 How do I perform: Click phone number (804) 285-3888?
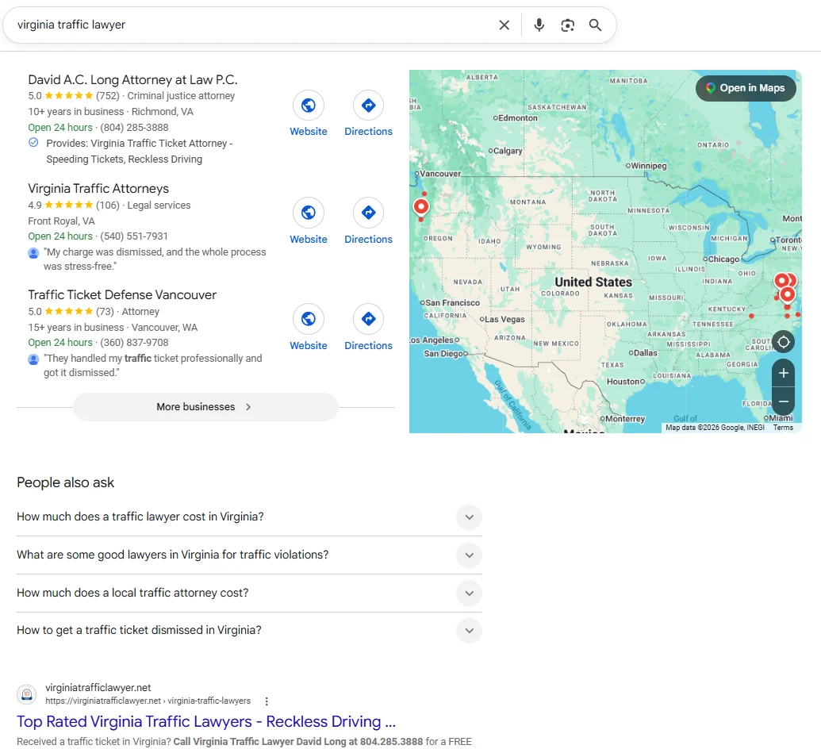[134, 127]
